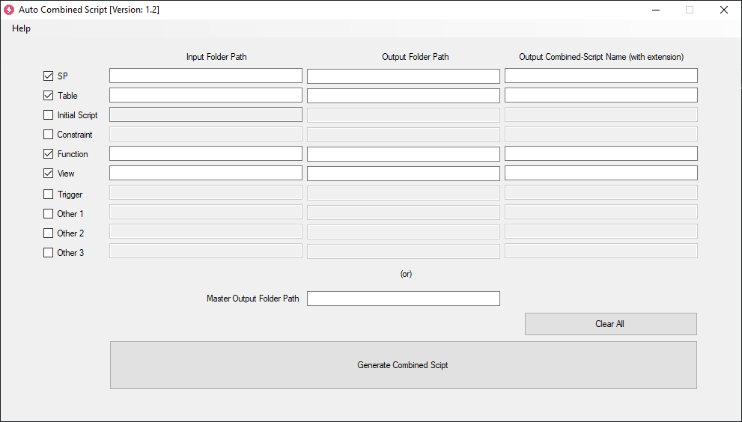Tick the Constraint checkbox

pyautogui.click(x=48, y=135)
